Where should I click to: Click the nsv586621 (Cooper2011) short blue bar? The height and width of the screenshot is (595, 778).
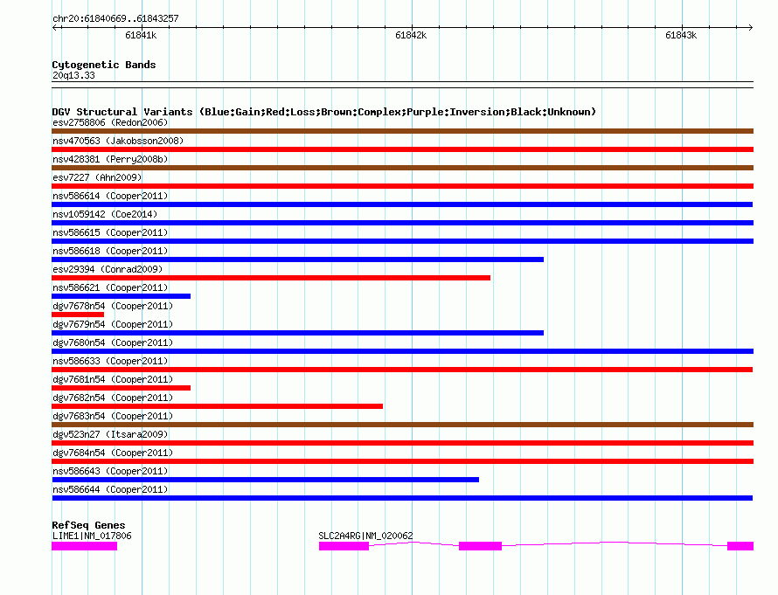121,296
